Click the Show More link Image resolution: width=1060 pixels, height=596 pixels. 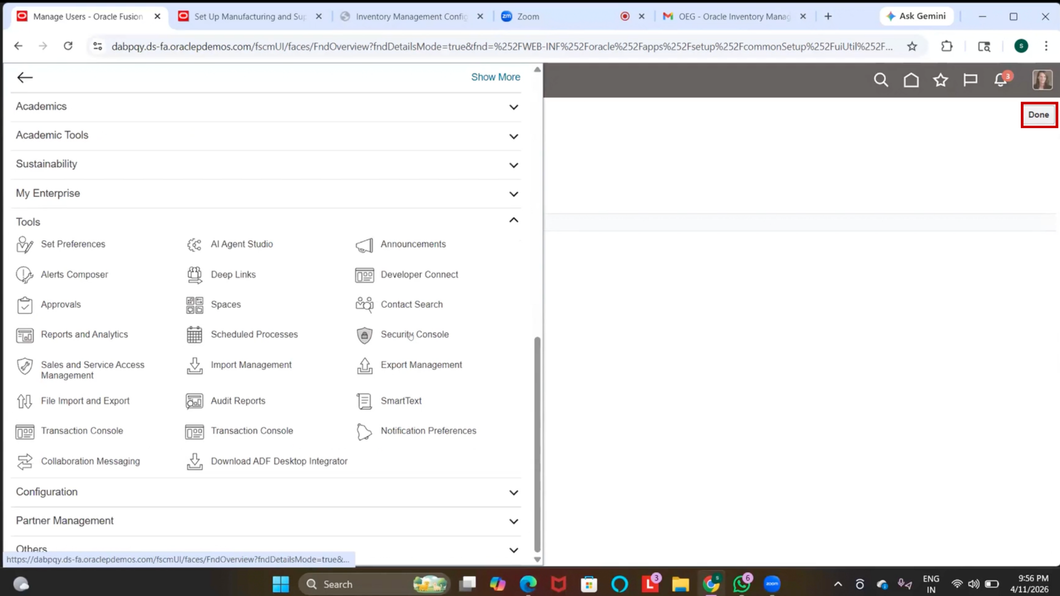pyautogui.click(x=495, y=77)
